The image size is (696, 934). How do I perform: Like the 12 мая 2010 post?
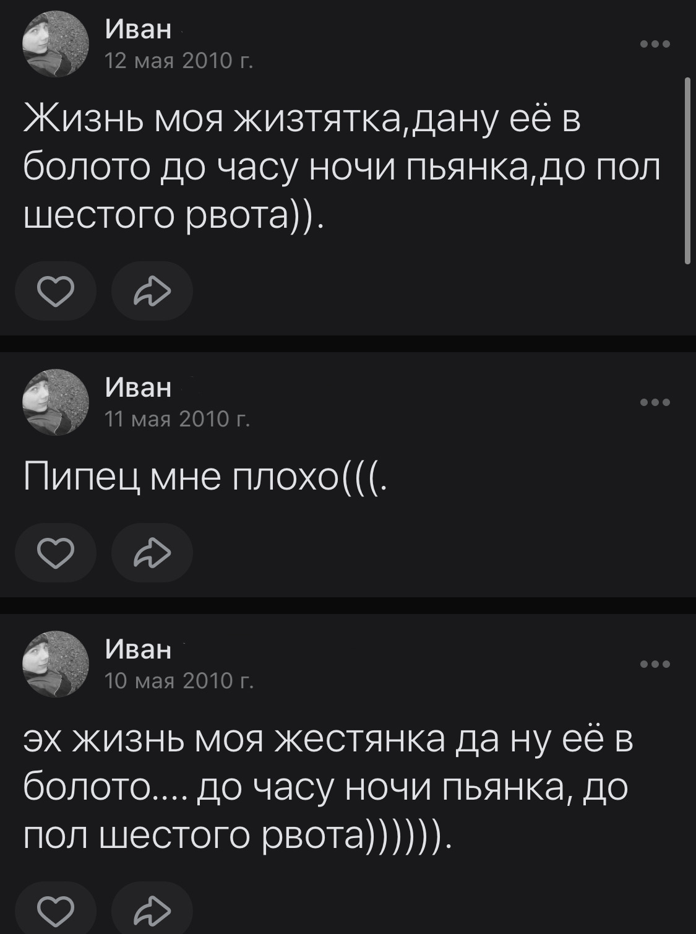56,291
